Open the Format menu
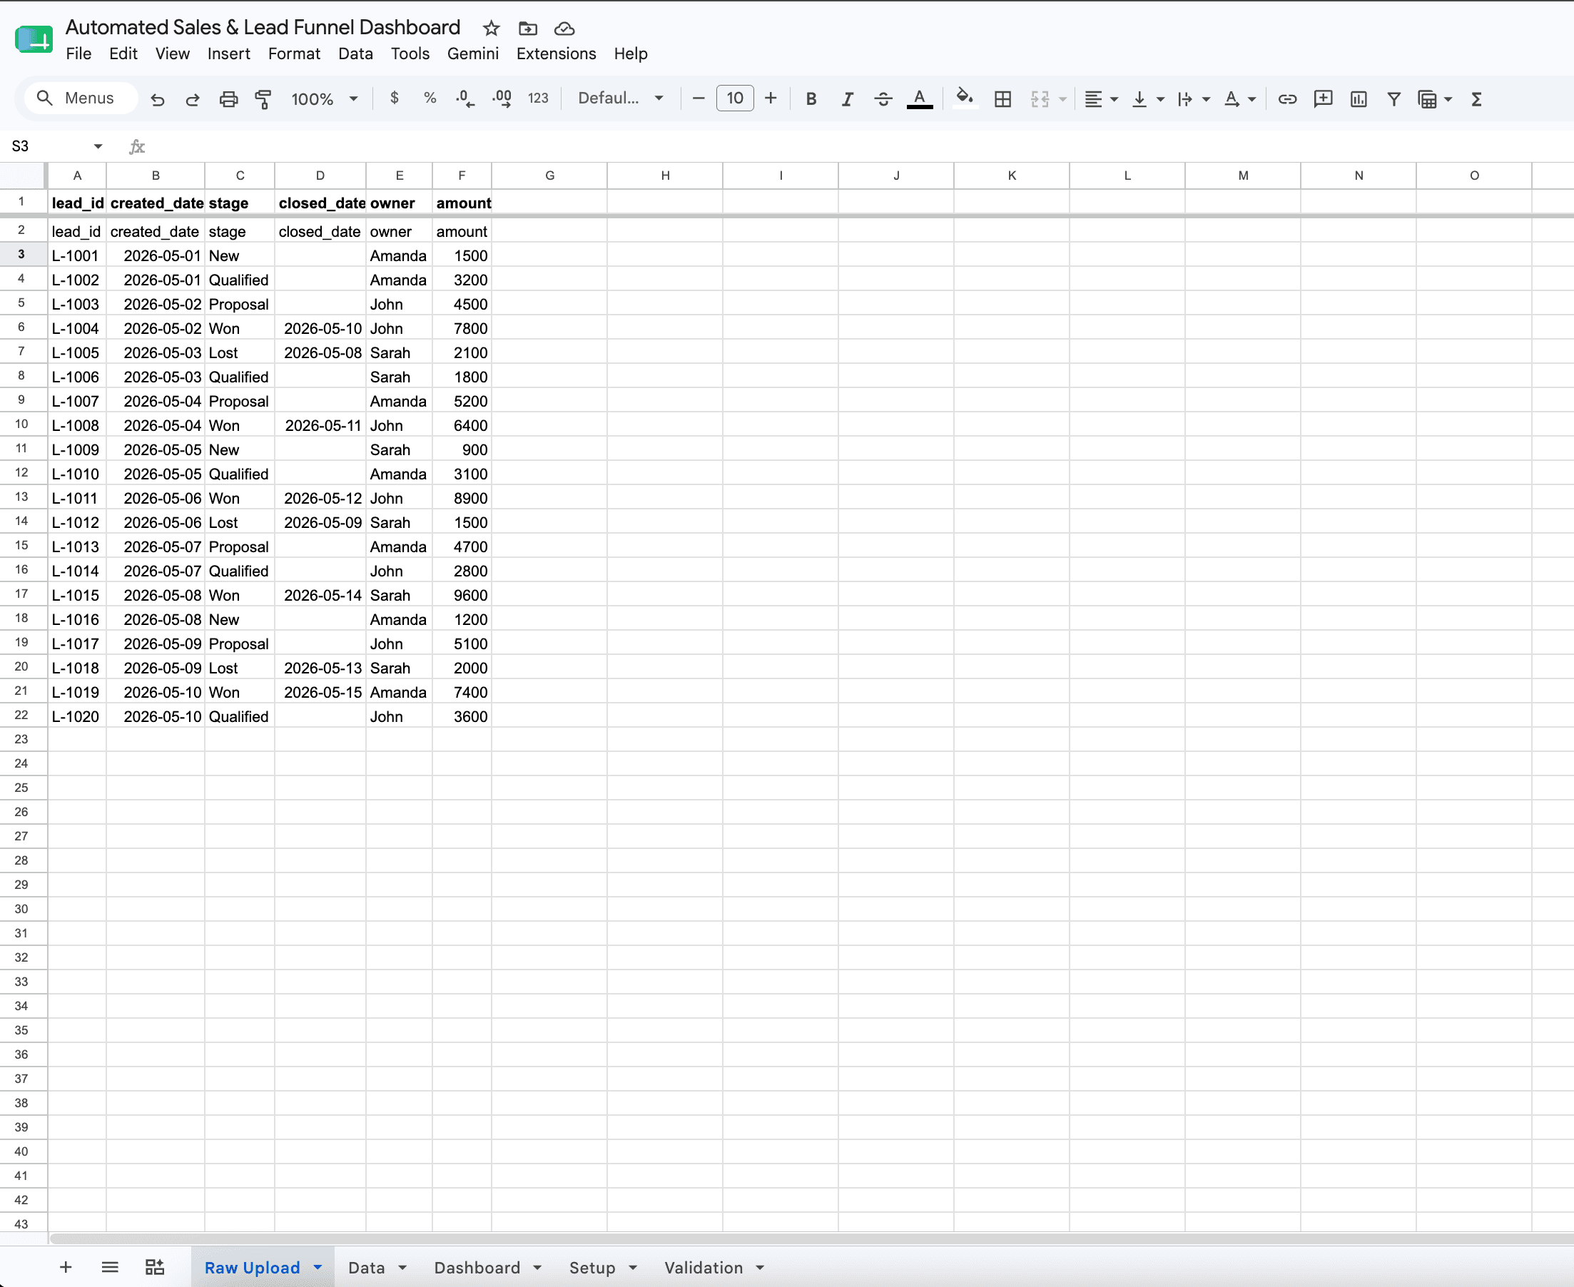 click(293, 54)
